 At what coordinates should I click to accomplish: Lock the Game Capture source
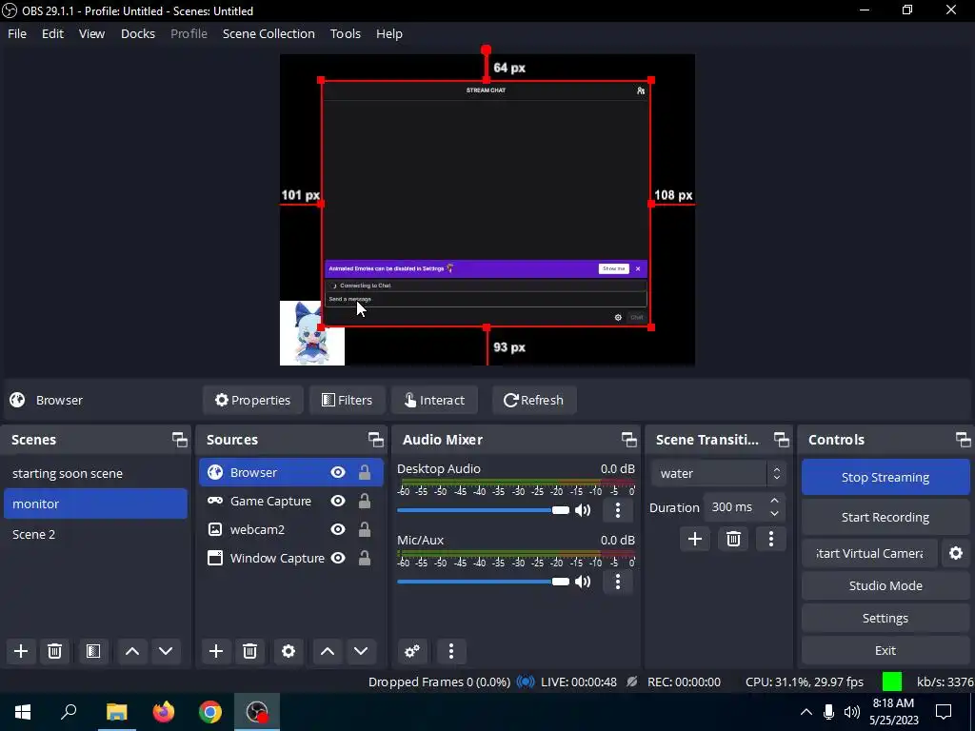point(365,501)
